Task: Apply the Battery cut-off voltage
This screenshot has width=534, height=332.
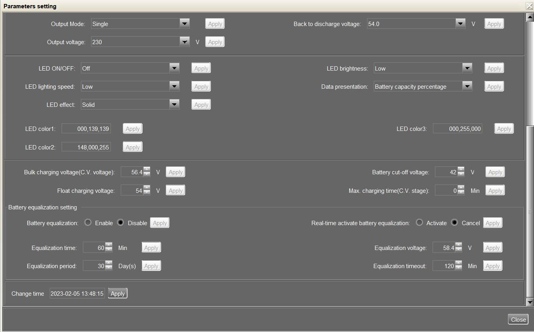Action: point(495,172)
